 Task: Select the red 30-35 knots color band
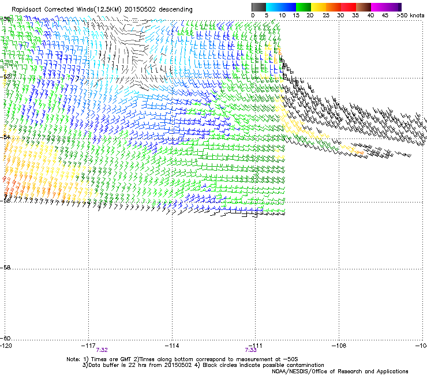pos(349,7)
